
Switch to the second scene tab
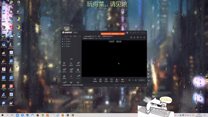click(71, 36)
